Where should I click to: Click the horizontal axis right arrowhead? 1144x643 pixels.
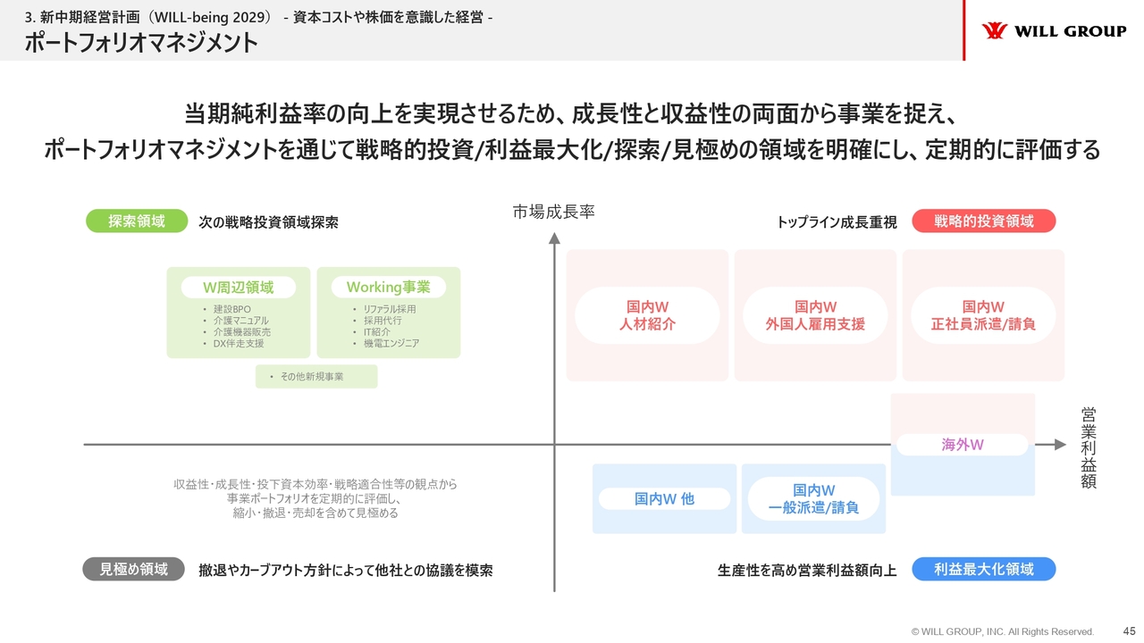coord(1059,444)
